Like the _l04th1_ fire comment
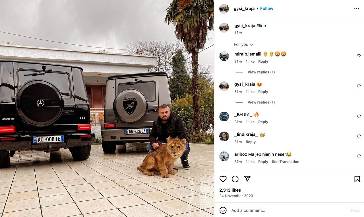364x217 pixels. tap(359, 116)
